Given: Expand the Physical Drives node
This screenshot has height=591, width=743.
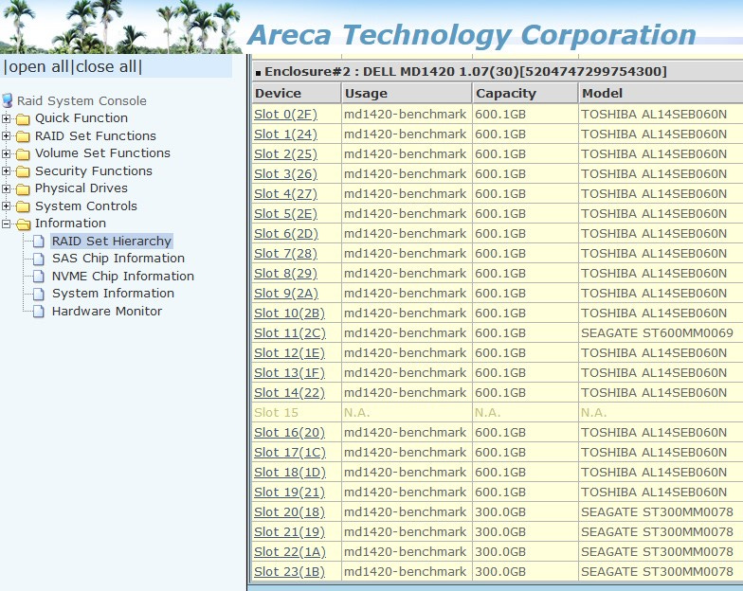Looking at the screenshot, I should (x=6, y=188).
